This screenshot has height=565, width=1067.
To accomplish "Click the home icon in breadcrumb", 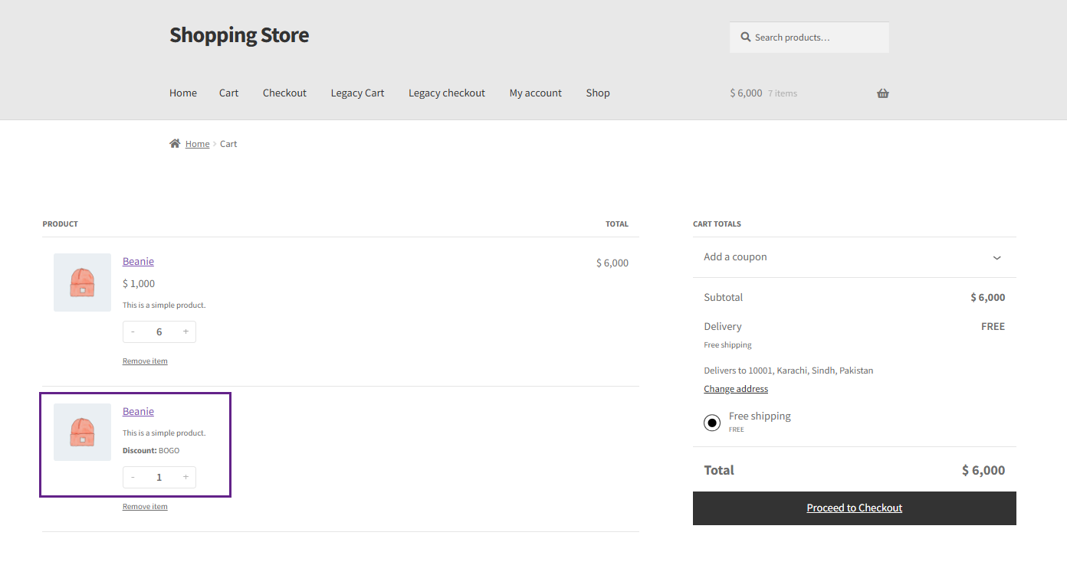I will click(175, 143).
